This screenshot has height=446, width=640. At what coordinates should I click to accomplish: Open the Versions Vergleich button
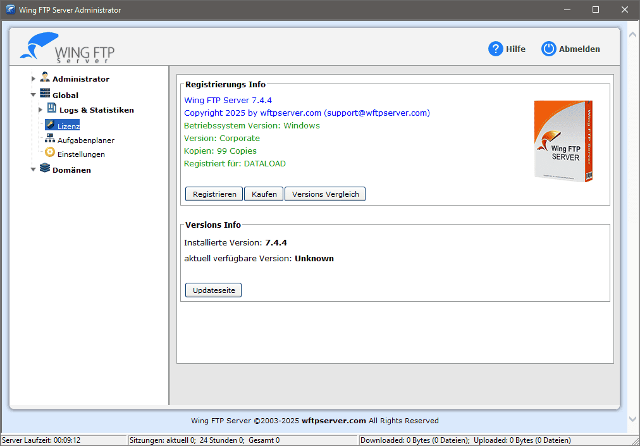(x=325, y=194)
